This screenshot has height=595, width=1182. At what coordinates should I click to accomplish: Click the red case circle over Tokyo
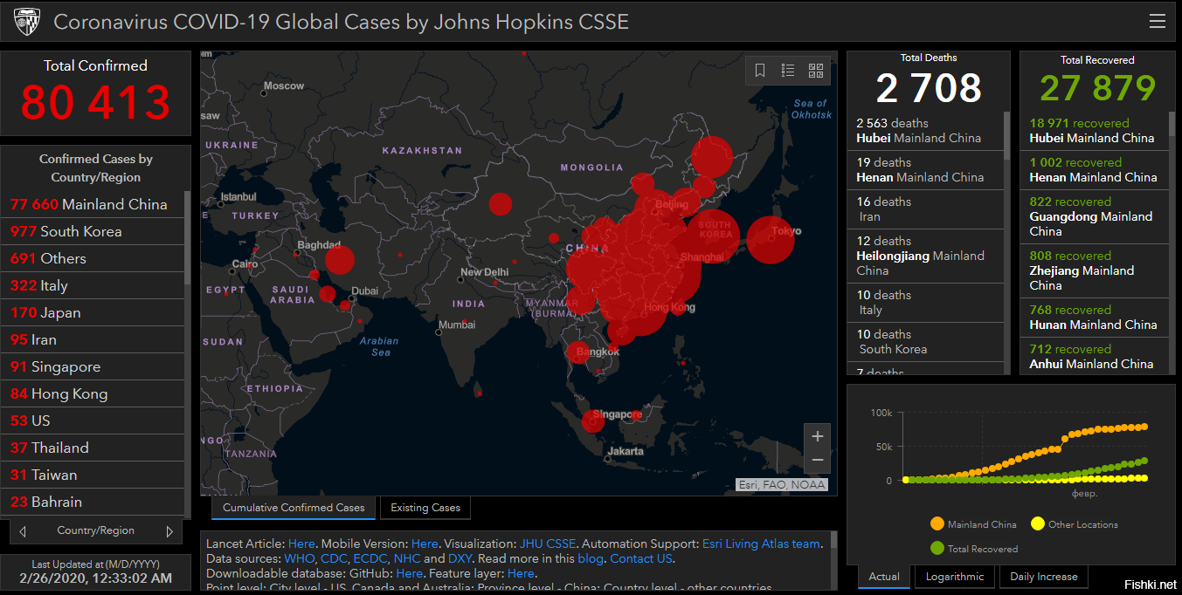click(x=771, y=239)
